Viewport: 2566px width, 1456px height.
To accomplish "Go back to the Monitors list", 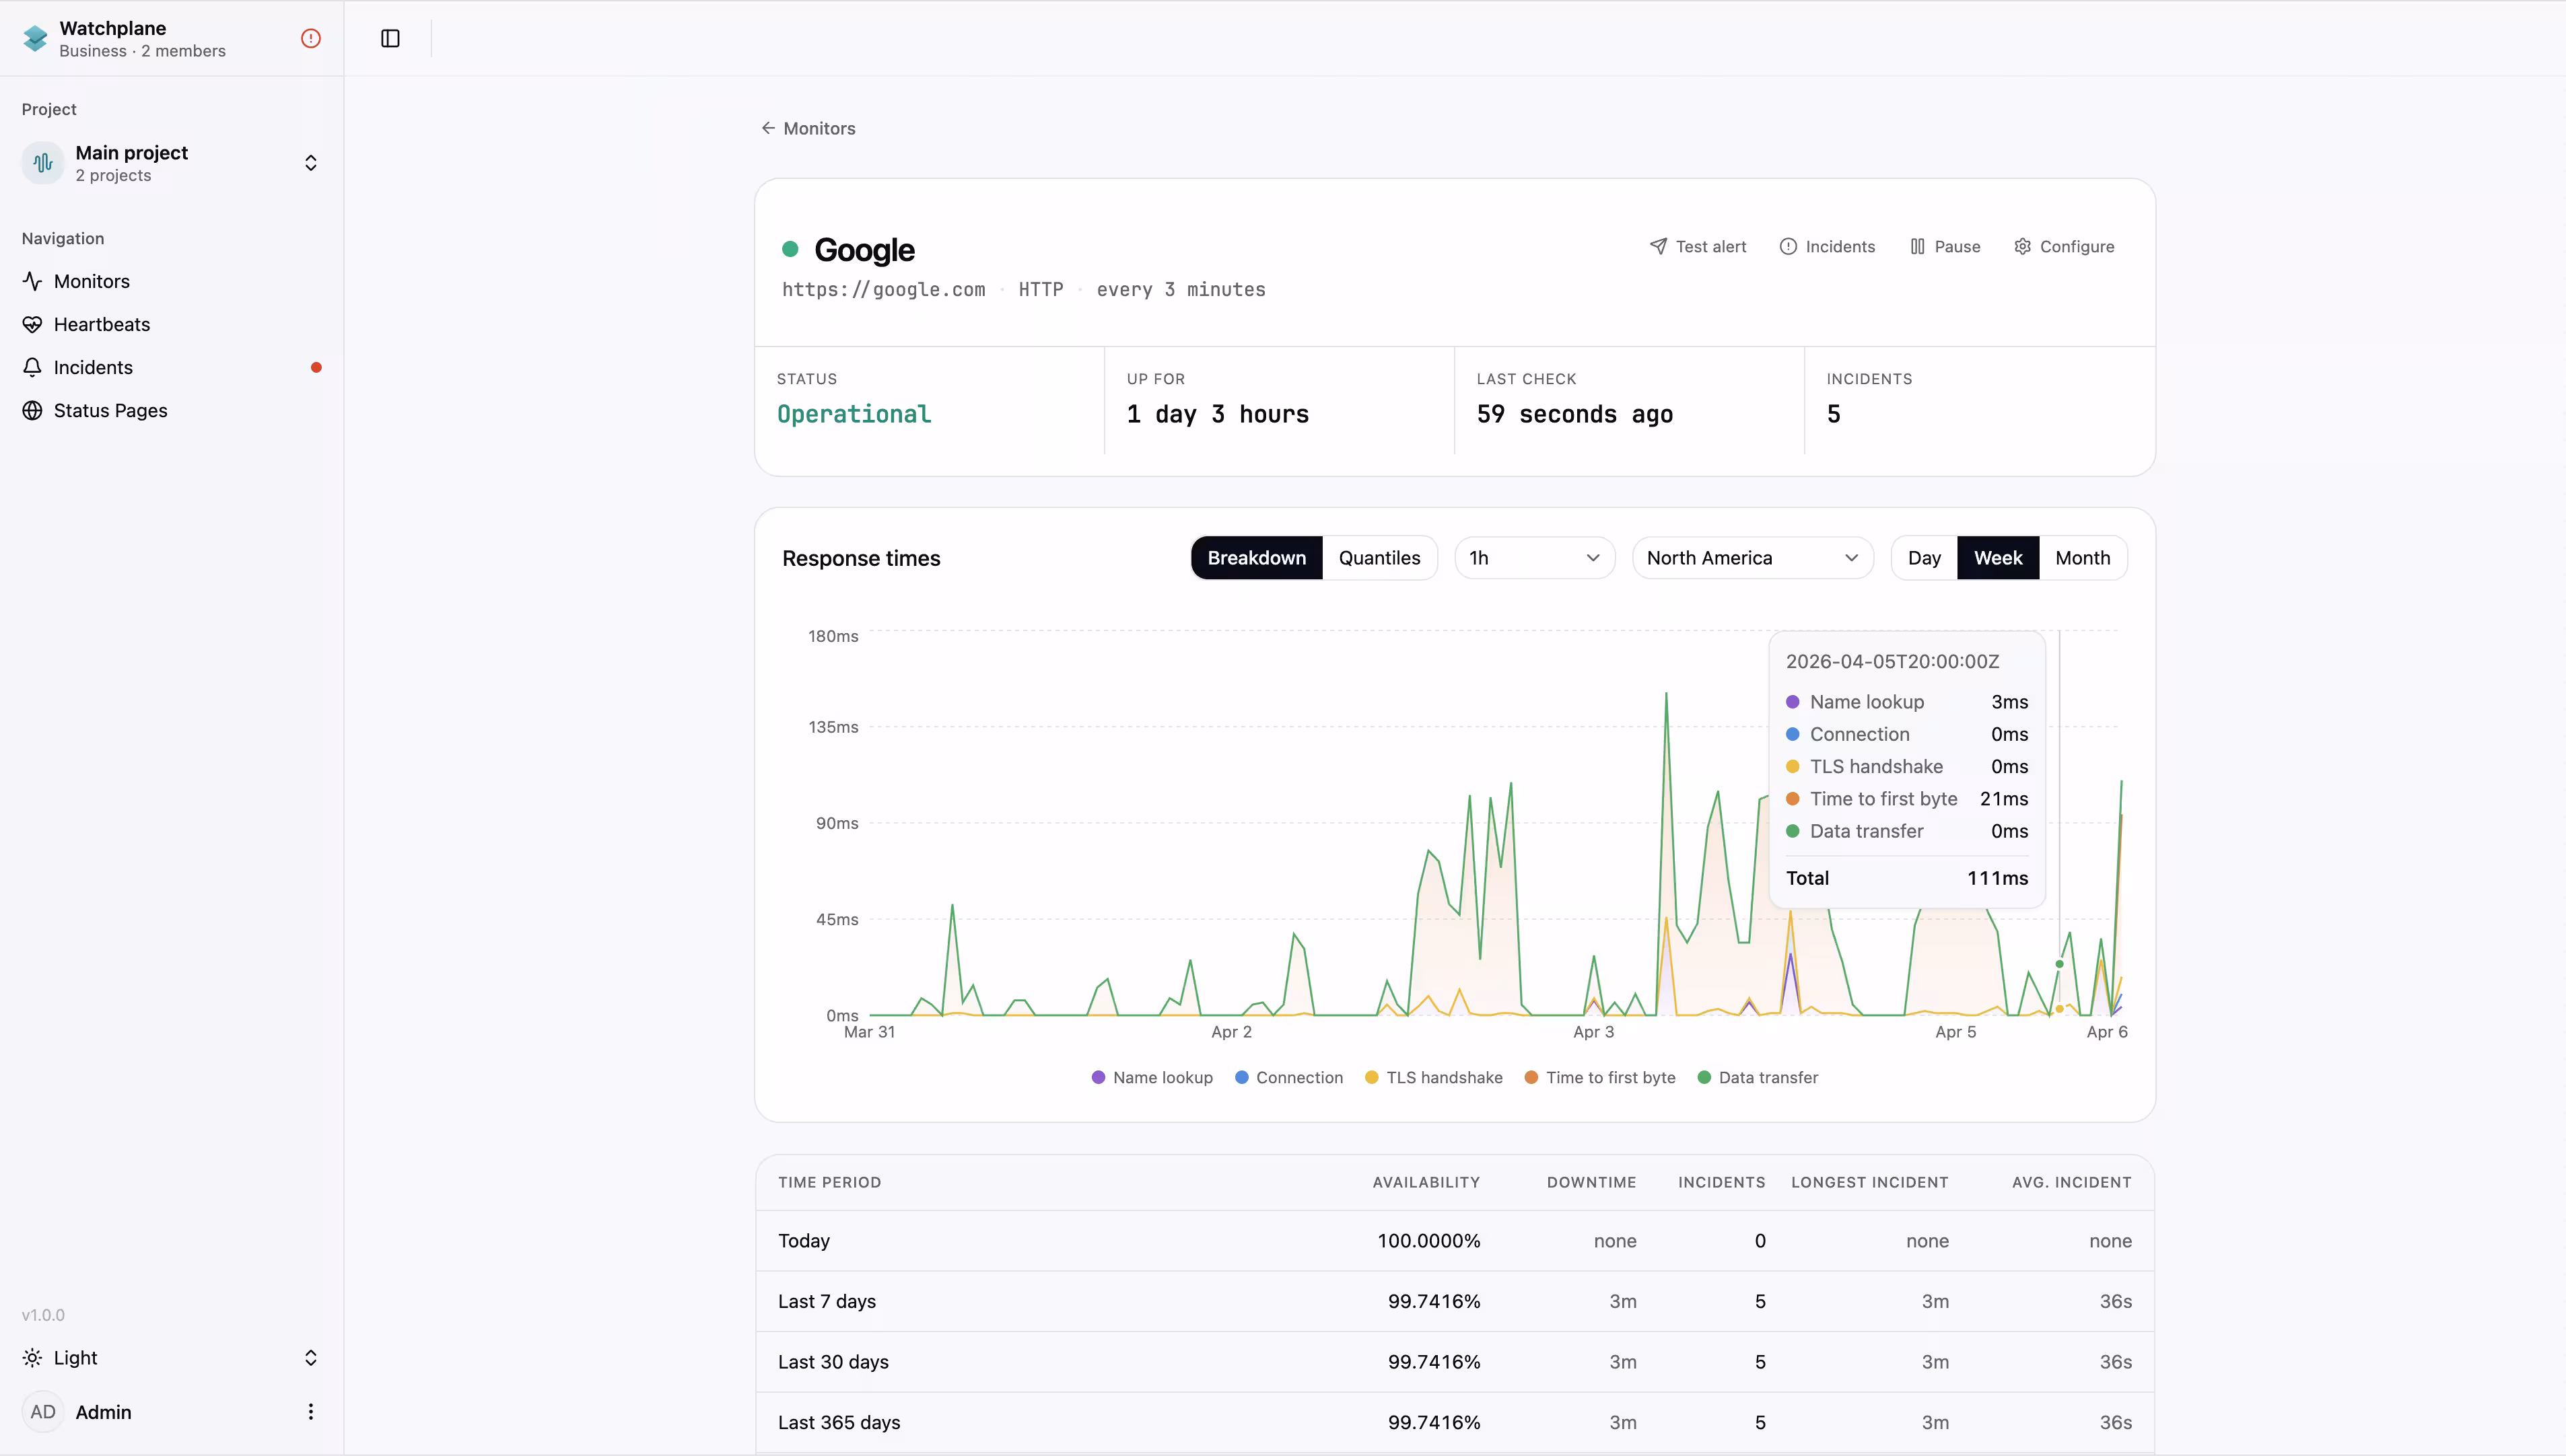I will (808, 128).
